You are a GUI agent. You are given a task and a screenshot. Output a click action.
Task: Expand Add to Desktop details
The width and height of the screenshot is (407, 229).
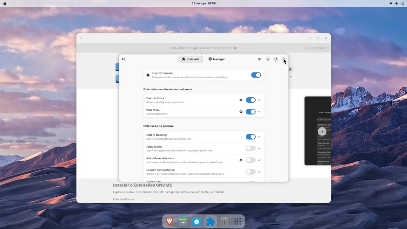coord(259,137)
